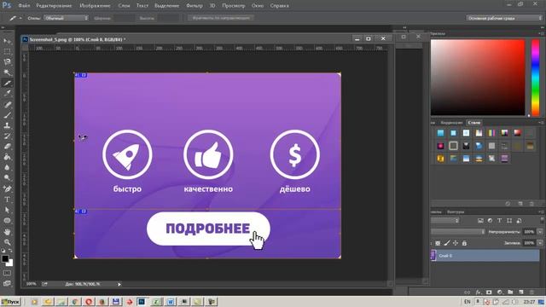
Task: Toggle lock all on the layer
Action: click(464, 243)
